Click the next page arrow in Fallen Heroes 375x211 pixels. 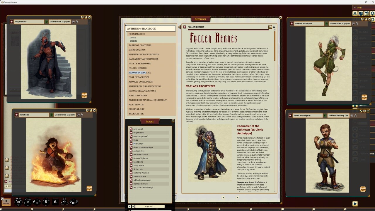click(237, 197)
